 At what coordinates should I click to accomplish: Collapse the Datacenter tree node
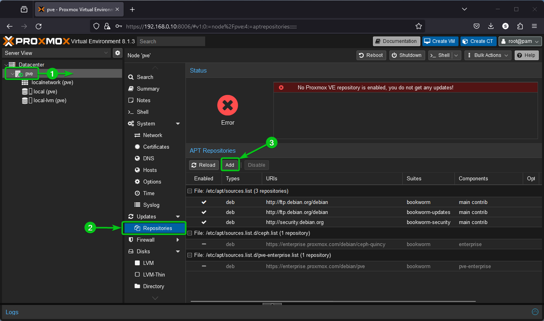click(5, 65)
